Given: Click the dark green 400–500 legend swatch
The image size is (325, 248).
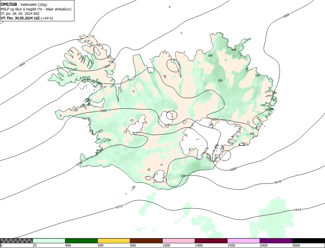Looking at the screenshot, I should point(81,241).
